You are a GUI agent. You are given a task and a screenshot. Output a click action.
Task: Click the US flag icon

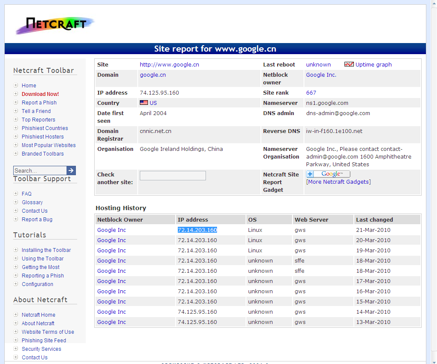pyautogui.click(x=144, y=103)
